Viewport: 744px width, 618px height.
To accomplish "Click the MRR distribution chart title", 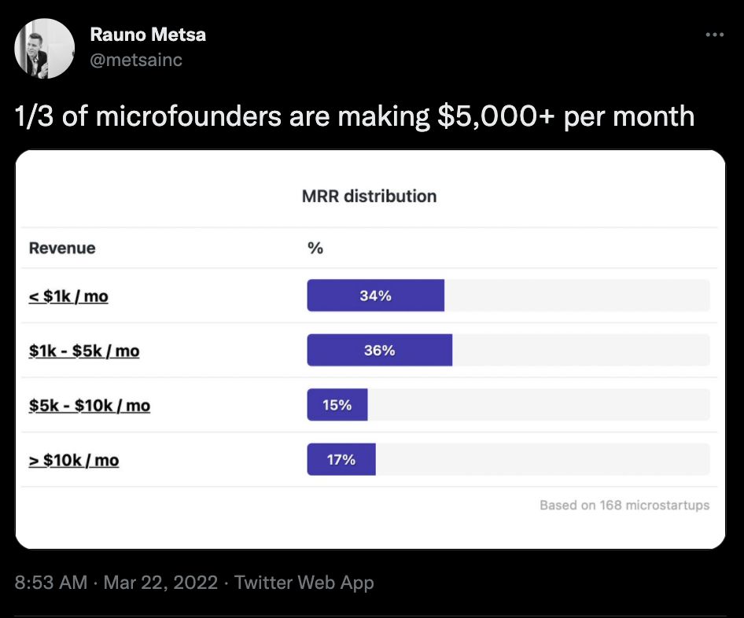I will (369, 196).
